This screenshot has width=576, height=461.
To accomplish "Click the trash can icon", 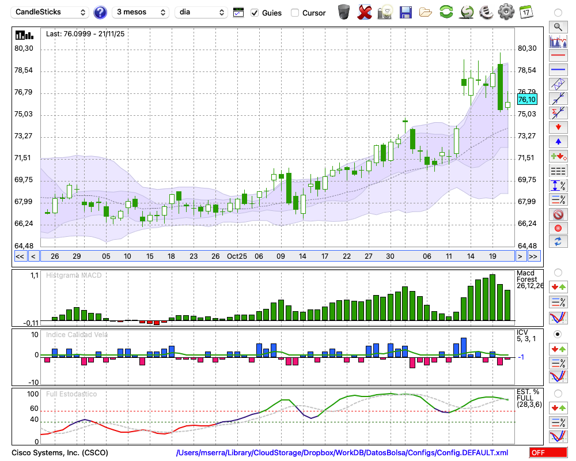I will pos(344,12).
